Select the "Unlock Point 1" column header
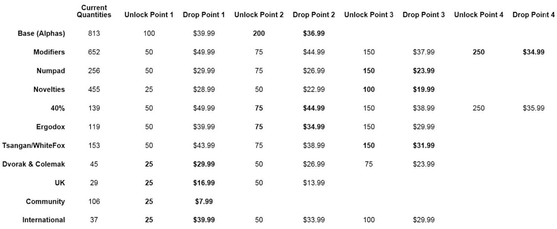This screenshot has height=229, width=557. [149, 15]
